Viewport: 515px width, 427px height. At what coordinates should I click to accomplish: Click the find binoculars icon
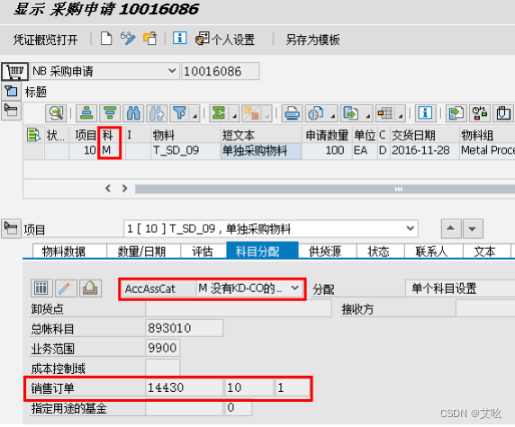pyautogui.click(x=133, y=113)
